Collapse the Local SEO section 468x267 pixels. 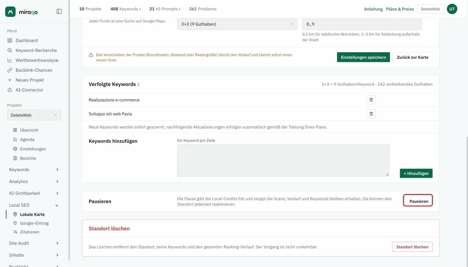[x=34, y=205]
